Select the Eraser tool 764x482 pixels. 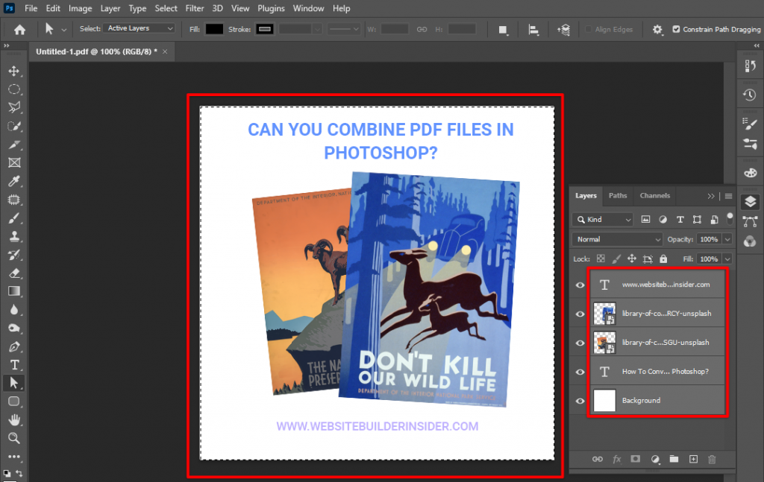13,273
